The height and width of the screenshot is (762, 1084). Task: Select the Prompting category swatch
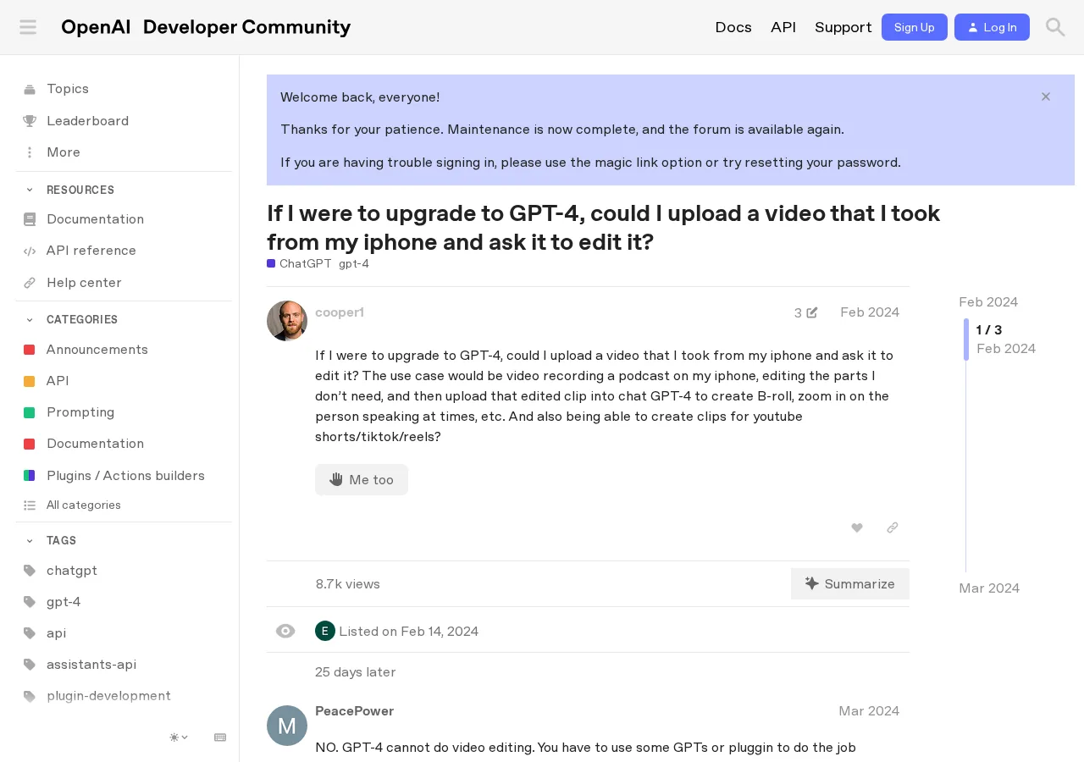(30, 412)
